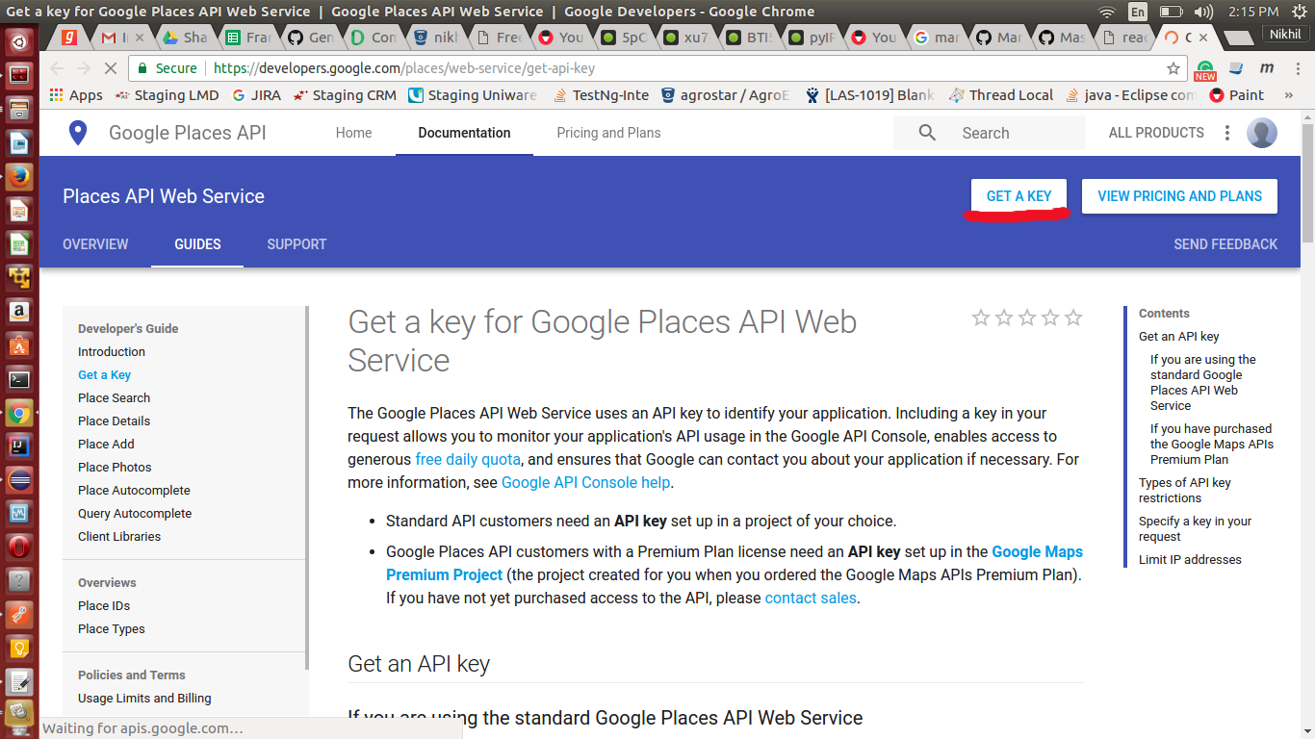Stop page loading with the X button
1315x739 pixels.
[x=109, y=68]
